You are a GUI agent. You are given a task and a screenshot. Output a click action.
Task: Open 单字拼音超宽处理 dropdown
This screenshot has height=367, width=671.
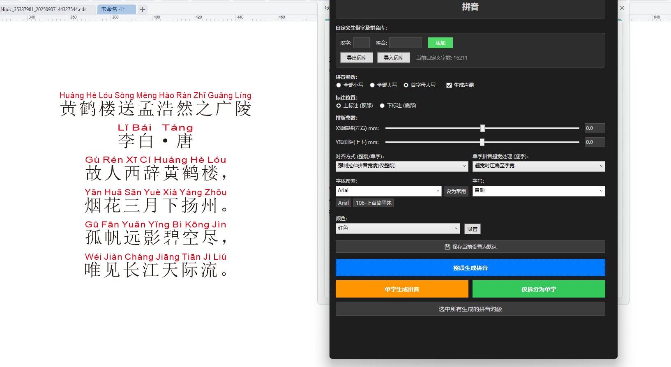point(539,166)
